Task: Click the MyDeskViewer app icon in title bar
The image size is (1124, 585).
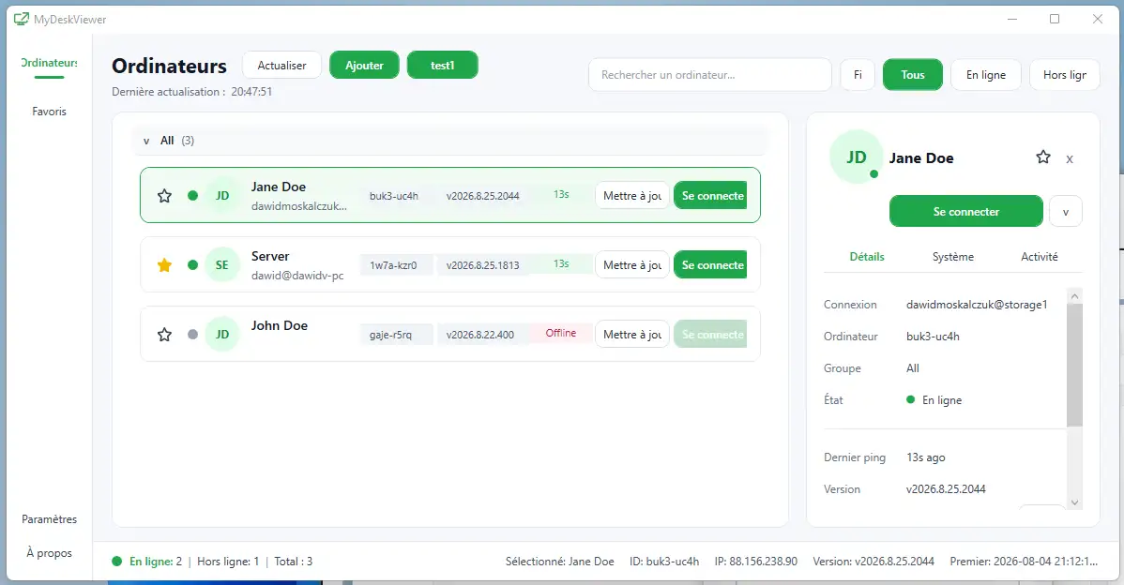Action: pyautogui.click(x=22, y=20)
